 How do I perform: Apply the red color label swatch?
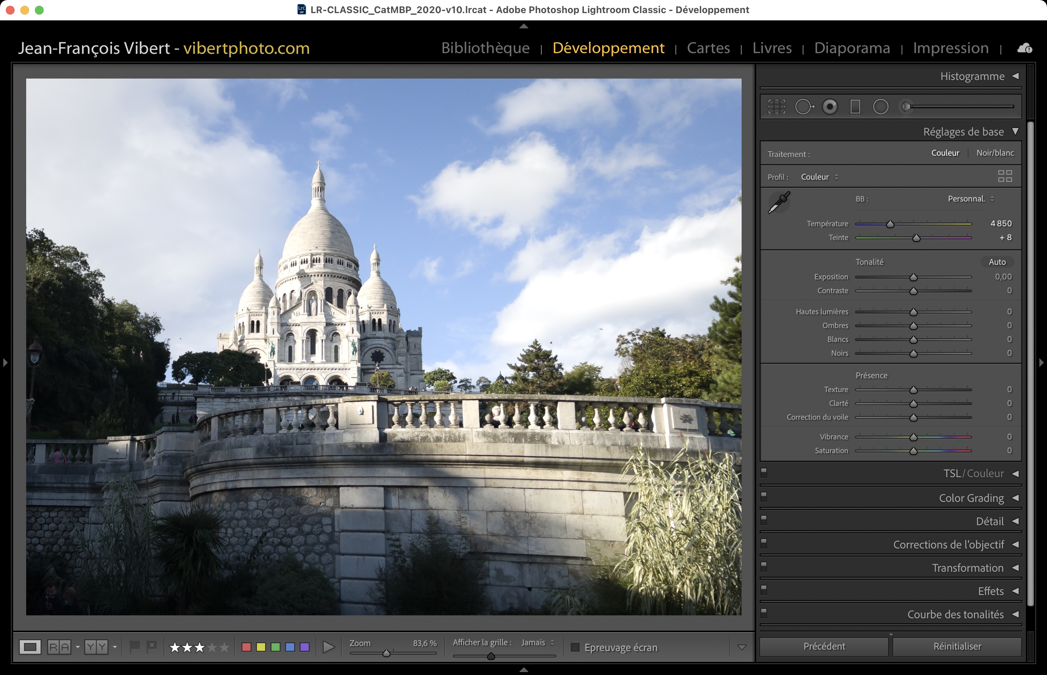click(246, 647)
